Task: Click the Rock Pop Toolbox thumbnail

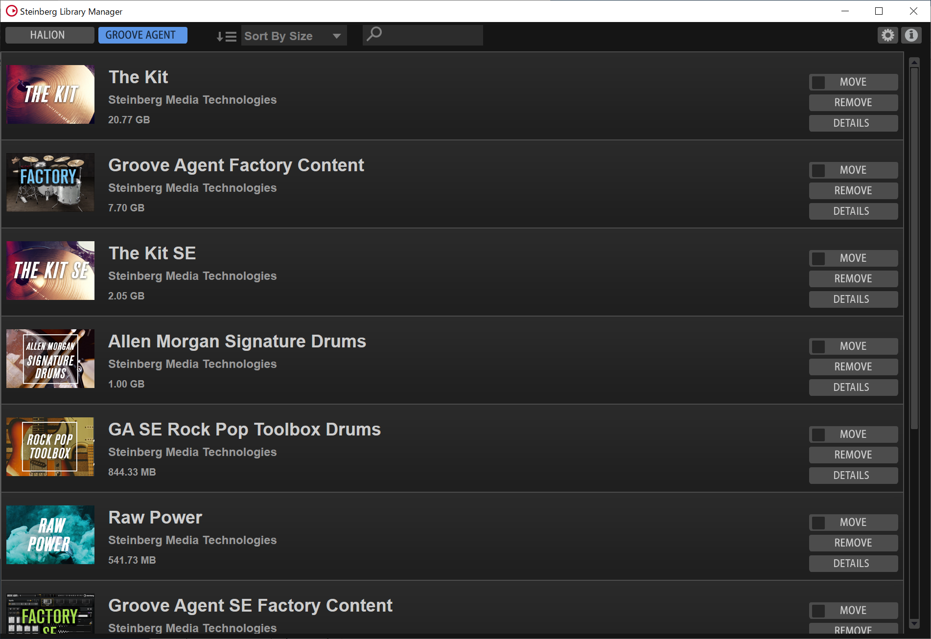Action: 50,447
